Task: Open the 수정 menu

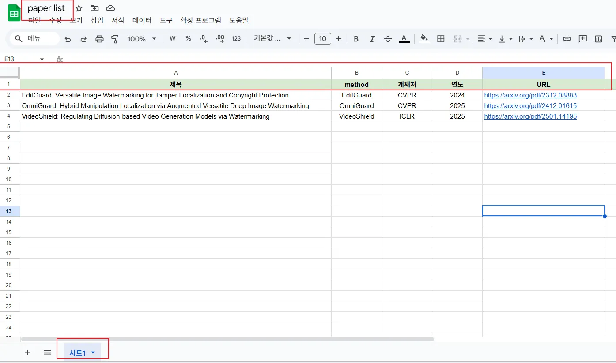Action: pos(56,20)
